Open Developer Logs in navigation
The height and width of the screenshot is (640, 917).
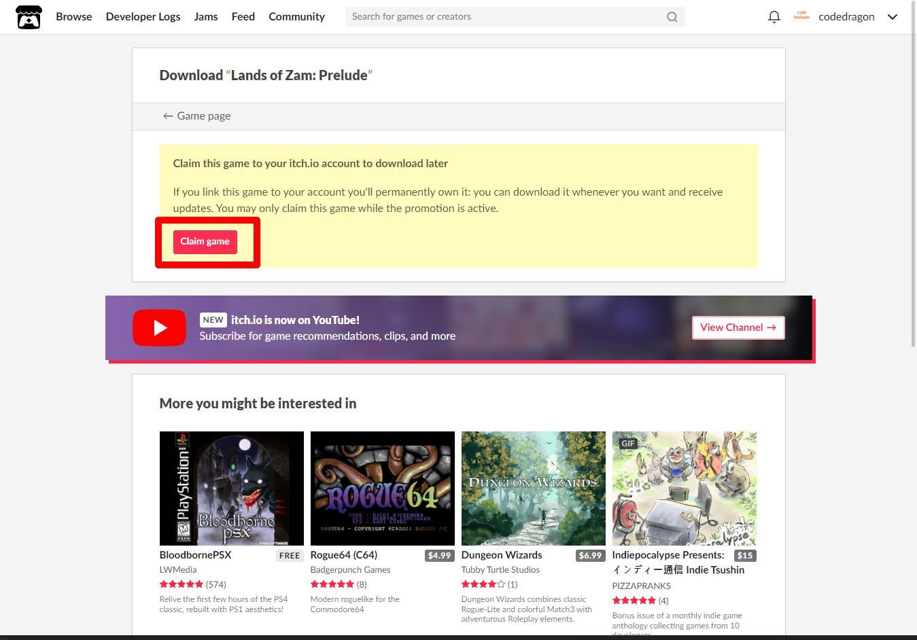click(143, 17)
